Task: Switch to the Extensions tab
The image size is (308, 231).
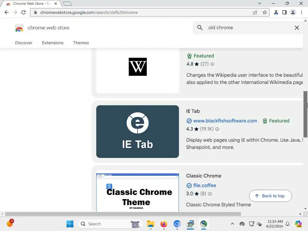Action: 53,43
